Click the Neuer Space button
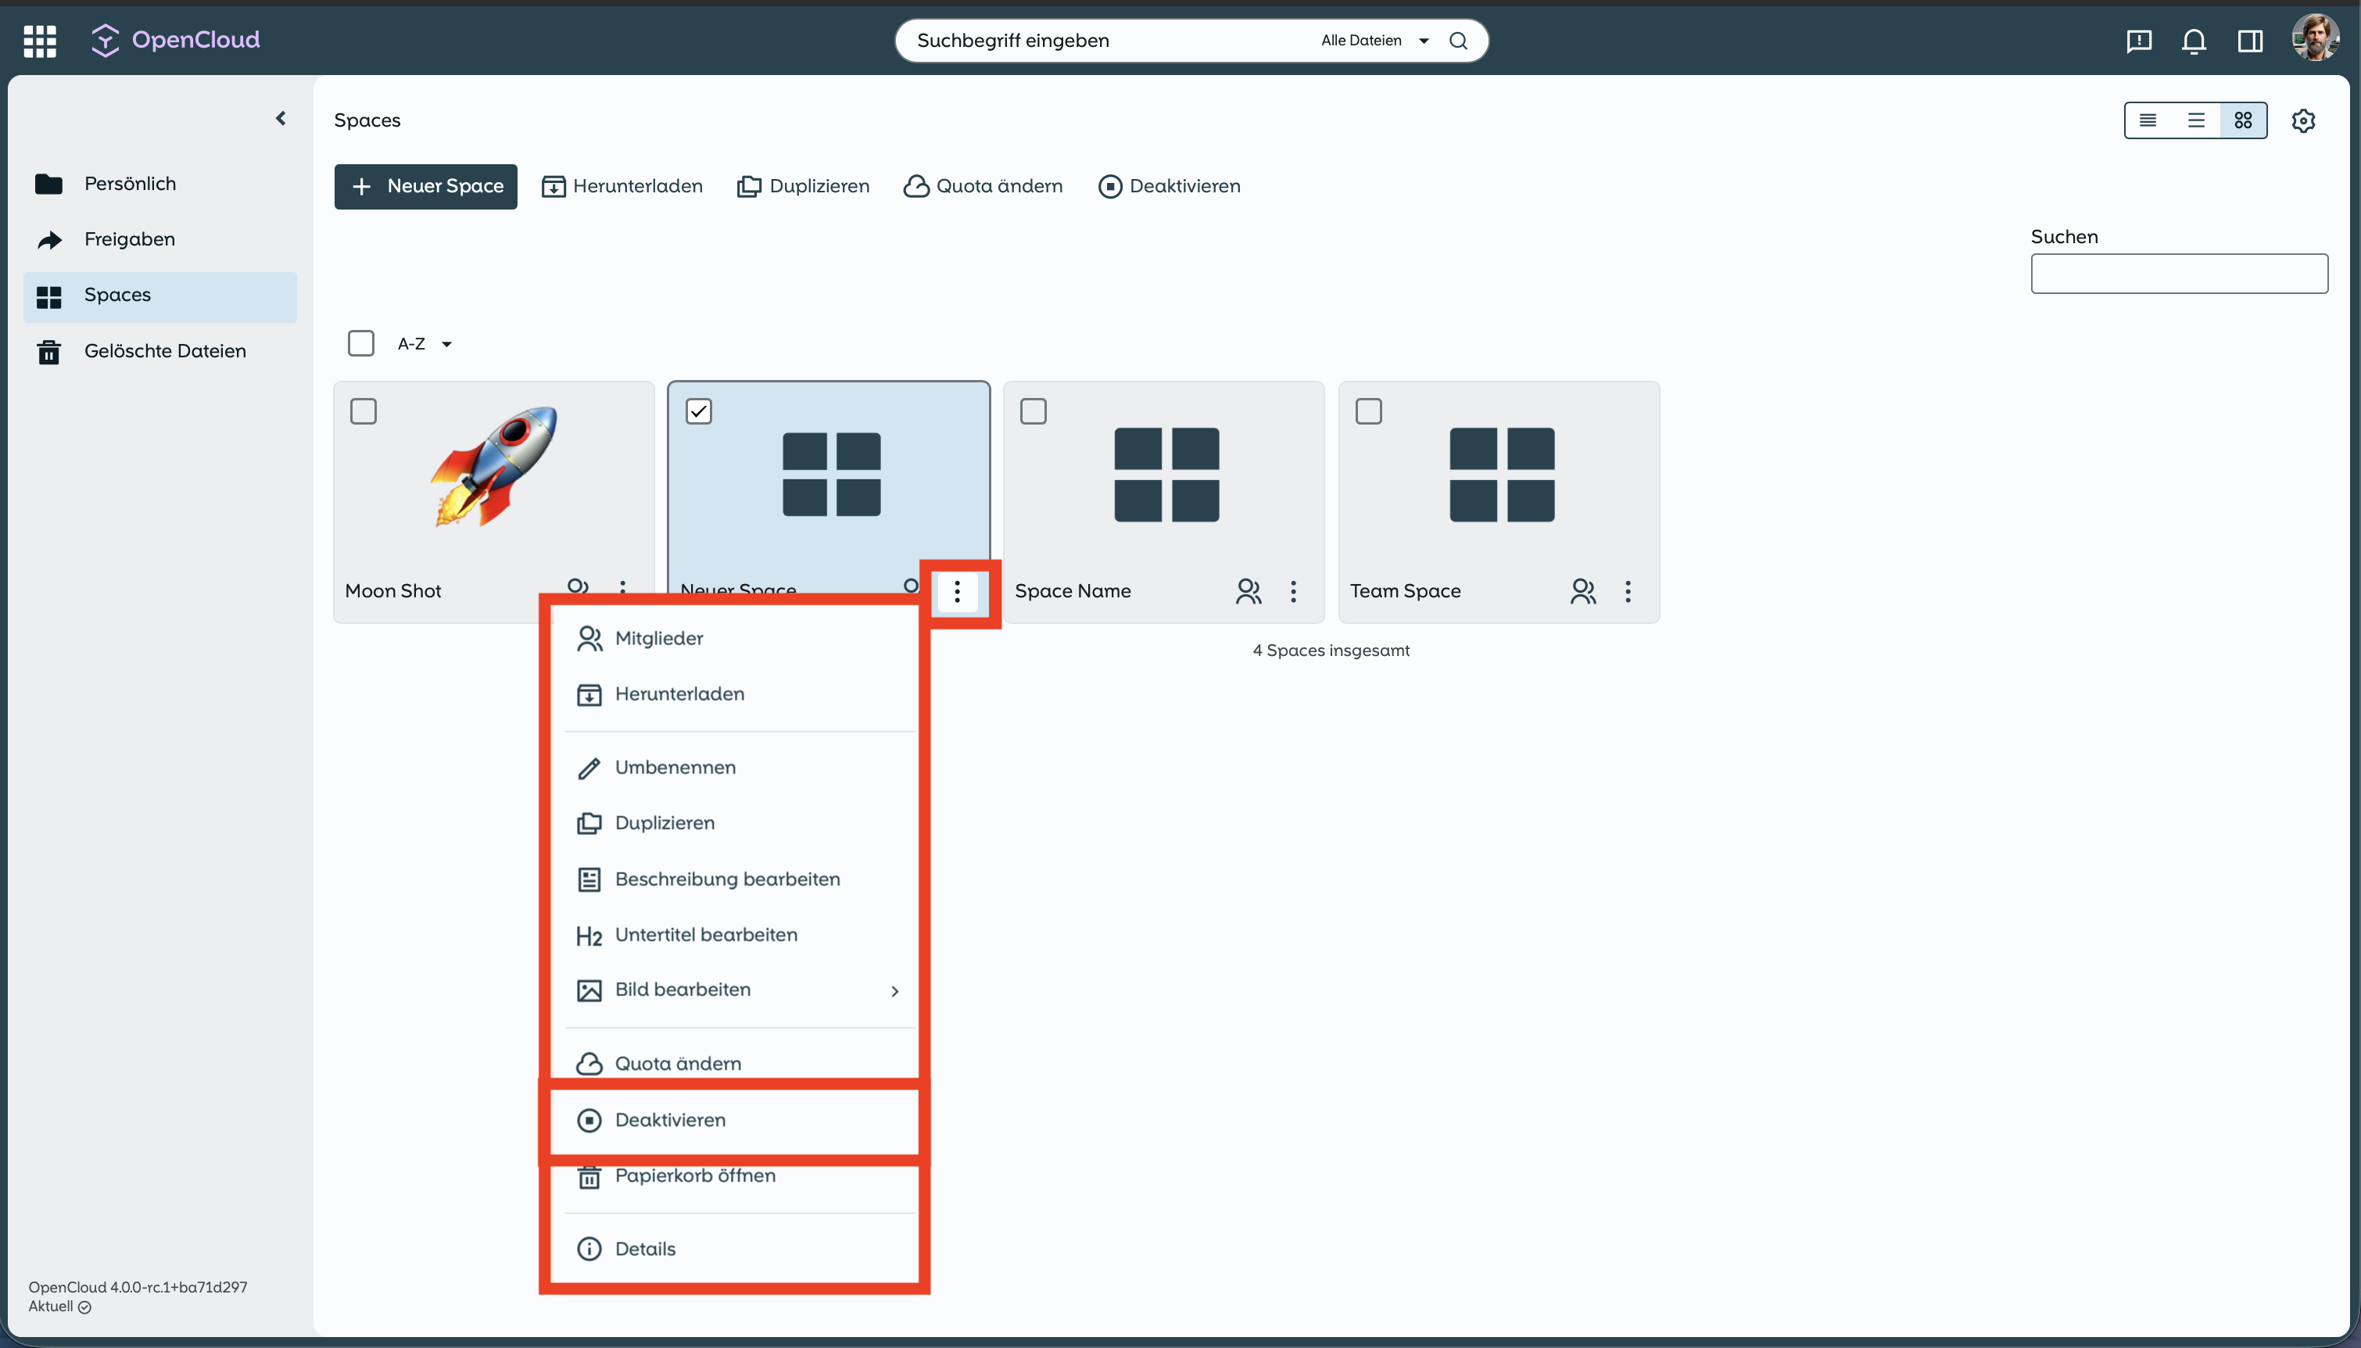The image size is (2361, 1348). (x=426, y=186)
